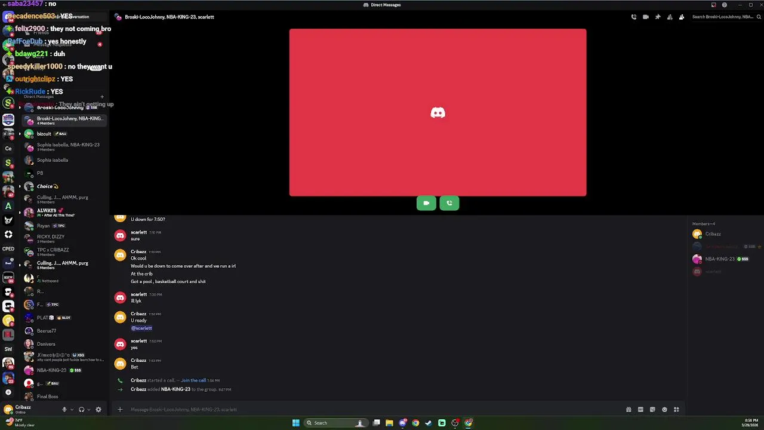Viewport: 764px width, 430px height.
Task: Open the GIF picker
Action: click(640, 410)
